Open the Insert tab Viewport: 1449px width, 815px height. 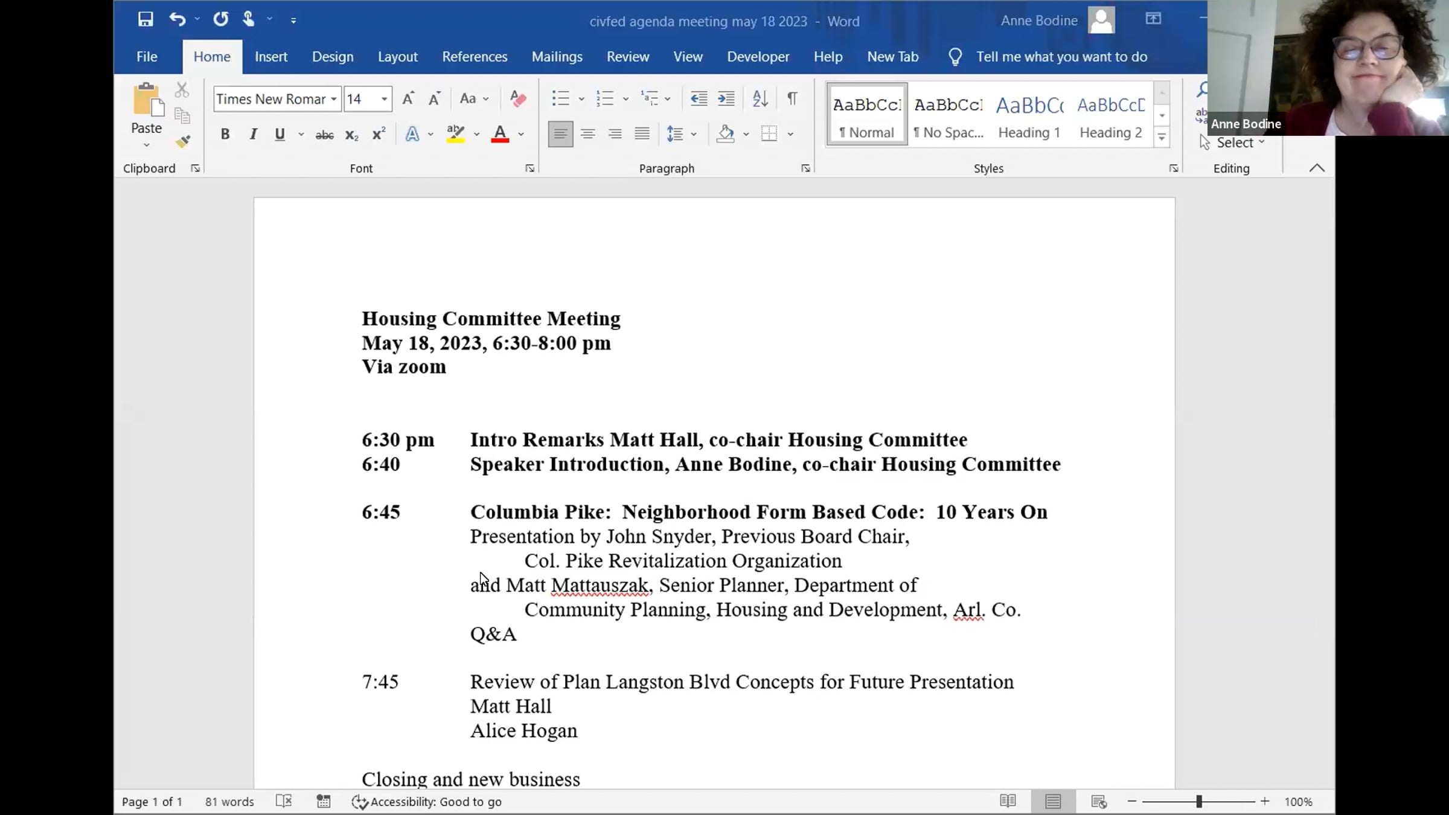click(271, 57)
